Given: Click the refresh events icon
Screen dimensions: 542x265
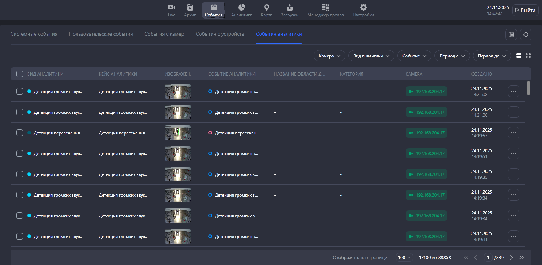Looking at the screenshot, I should [525, 35].
